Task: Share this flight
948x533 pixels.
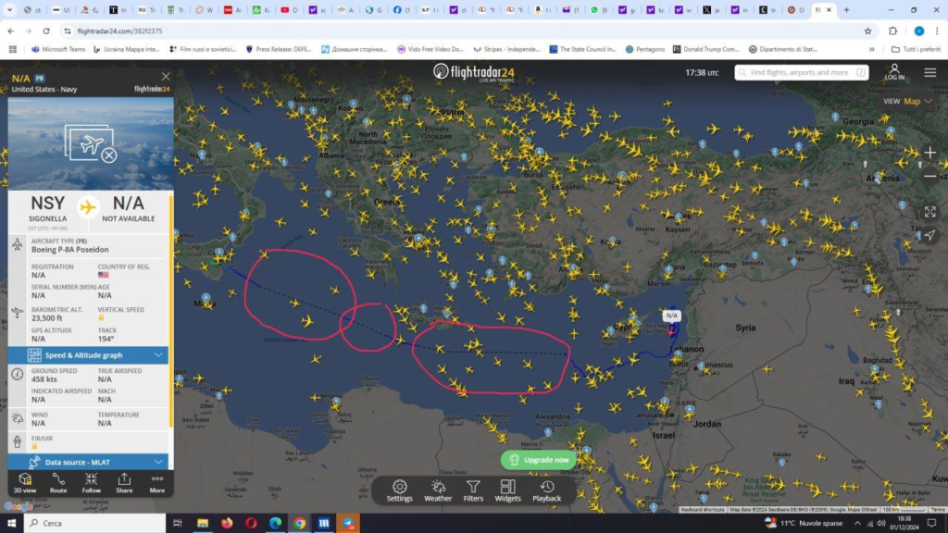Action: coord(124,483)
